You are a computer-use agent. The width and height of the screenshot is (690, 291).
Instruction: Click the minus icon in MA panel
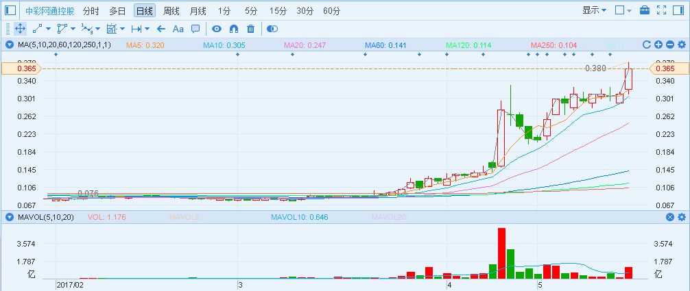pyautogui.click(x=669, y=45)
